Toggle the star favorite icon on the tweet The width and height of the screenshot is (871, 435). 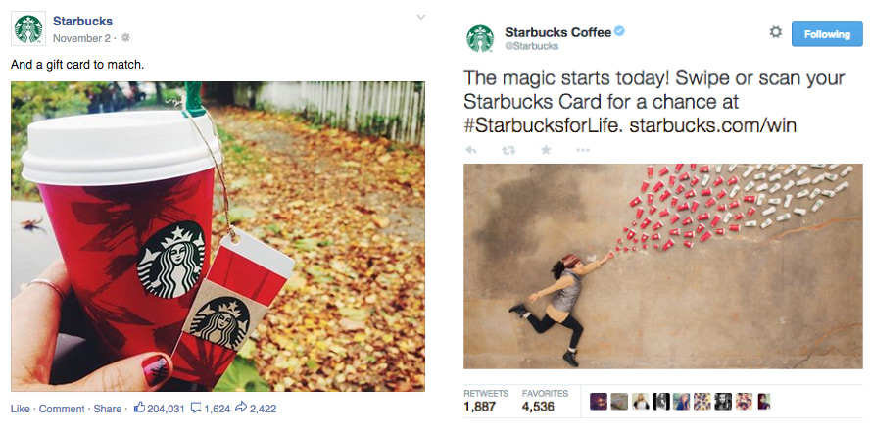click(546, 150)
